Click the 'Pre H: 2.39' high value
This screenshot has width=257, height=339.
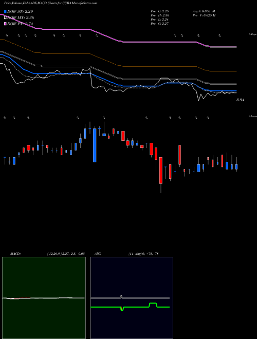pyautogui.click(x=160, y=15)
